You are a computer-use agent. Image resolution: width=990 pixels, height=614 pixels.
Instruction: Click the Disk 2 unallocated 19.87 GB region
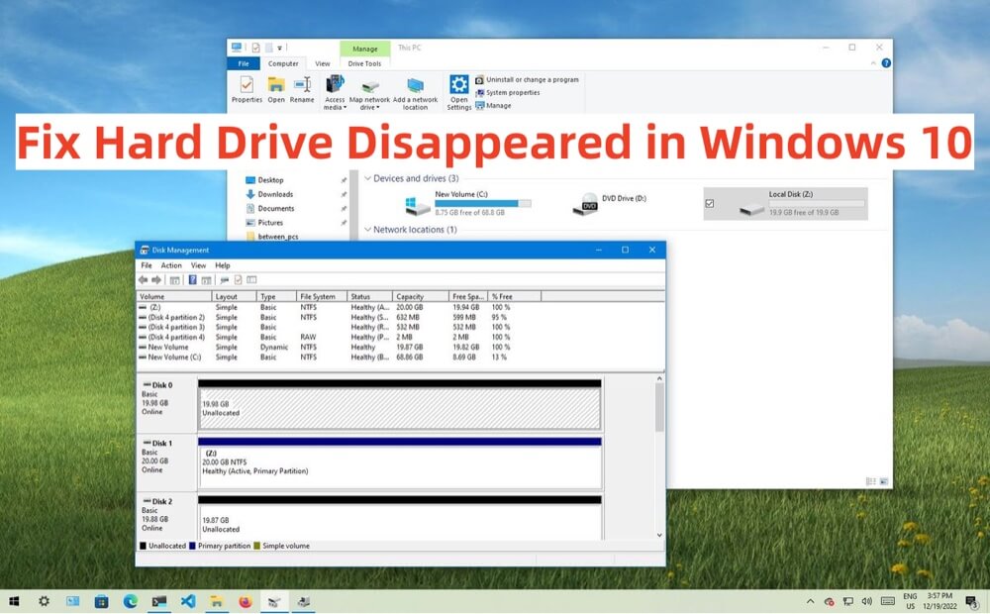tap(400, 522)
